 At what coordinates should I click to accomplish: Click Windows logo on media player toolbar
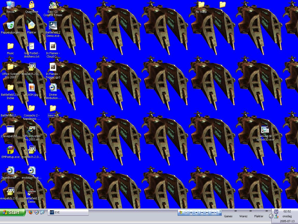pos(180,212)
